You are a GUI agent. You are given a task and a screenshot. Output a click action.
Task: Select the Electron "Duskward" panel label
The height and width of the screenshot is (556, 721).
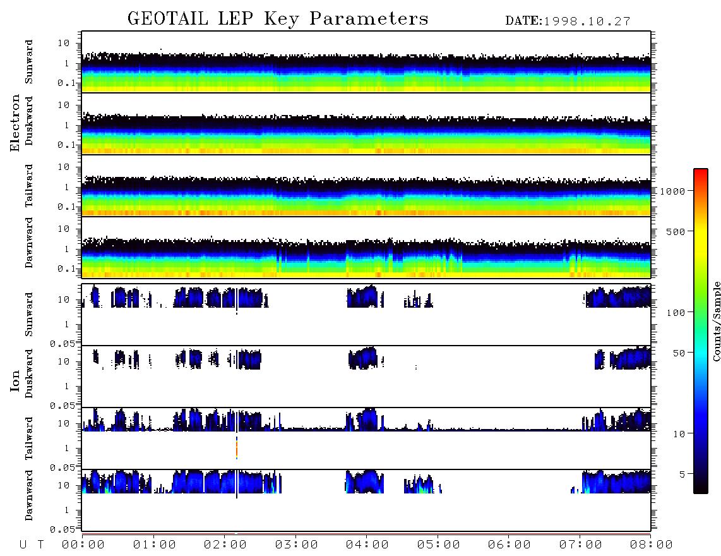coord(28,121)
